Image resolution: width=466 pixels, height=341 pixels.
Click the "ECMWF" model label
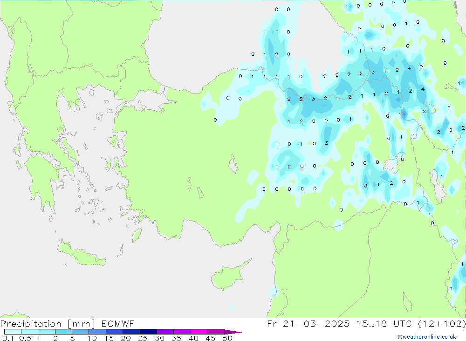(x=118, y=323)
